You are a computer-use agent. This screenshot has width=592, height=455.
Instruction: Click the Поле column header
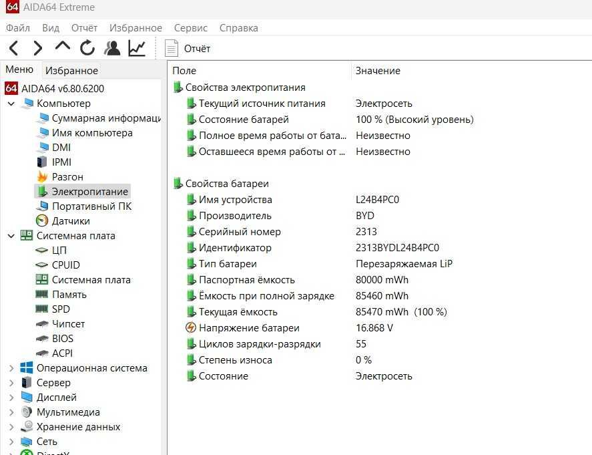pyautogui.click(x=184, y=71)
